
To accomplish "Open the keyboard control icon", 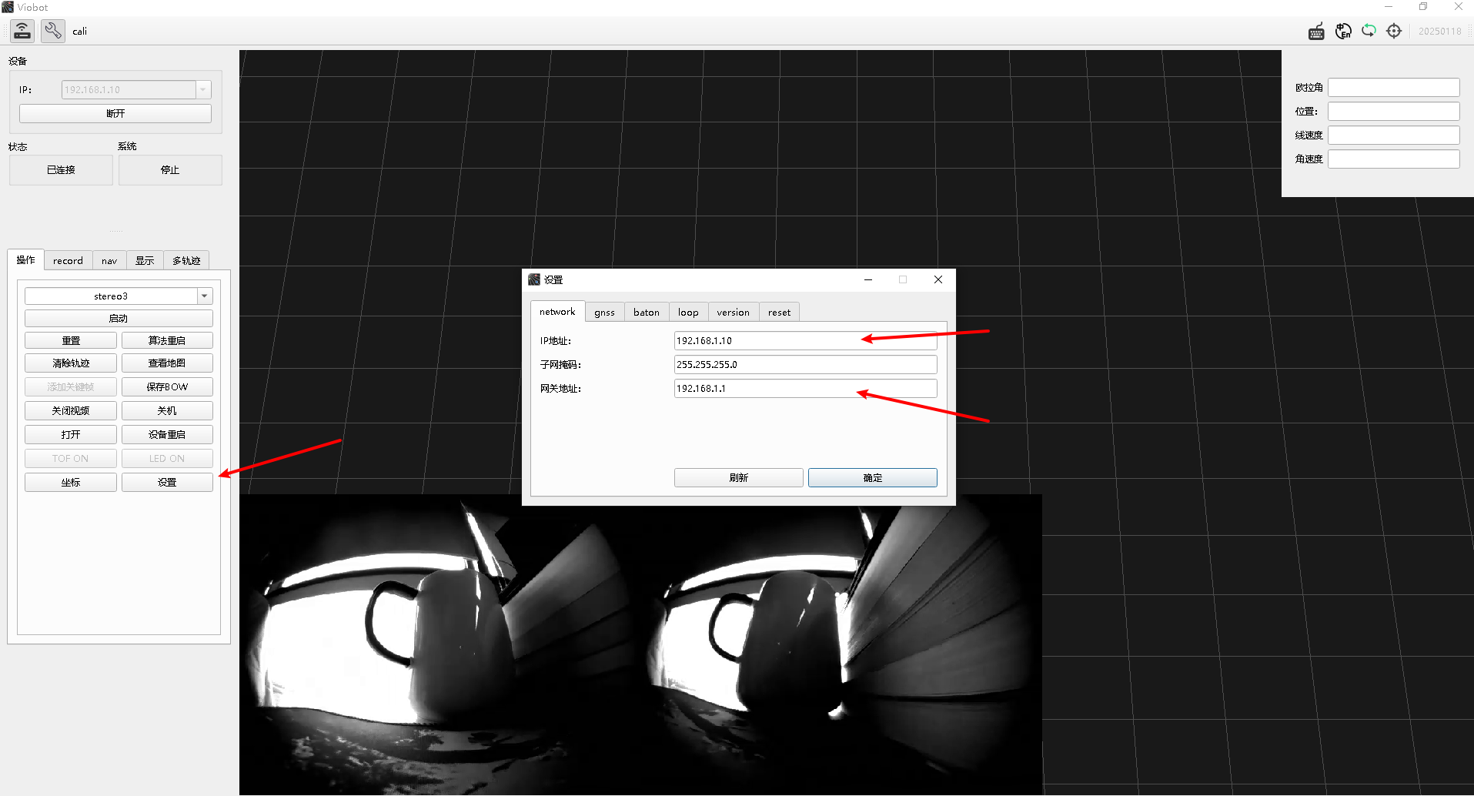I will click(1316, 32).
